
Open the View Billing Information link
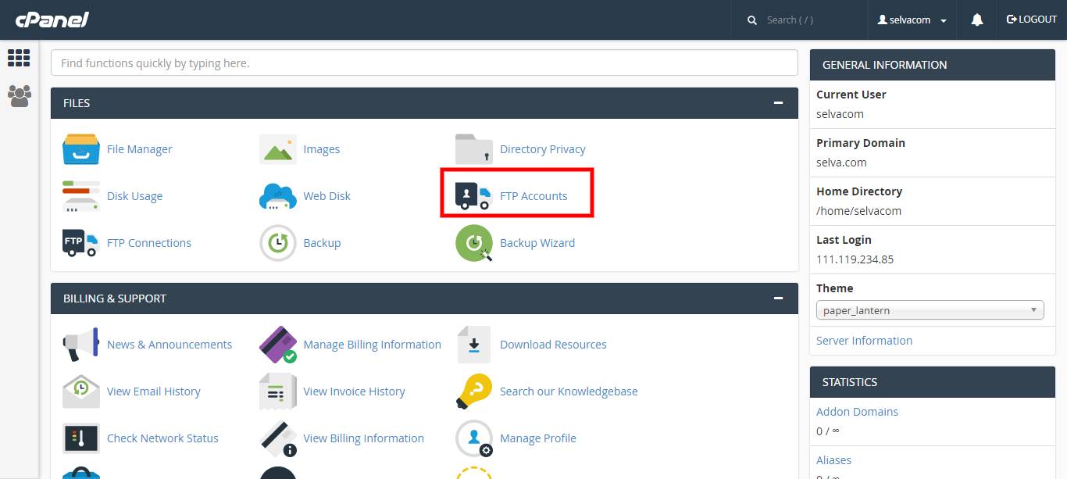pyautogui.click(x=364, y=438)
